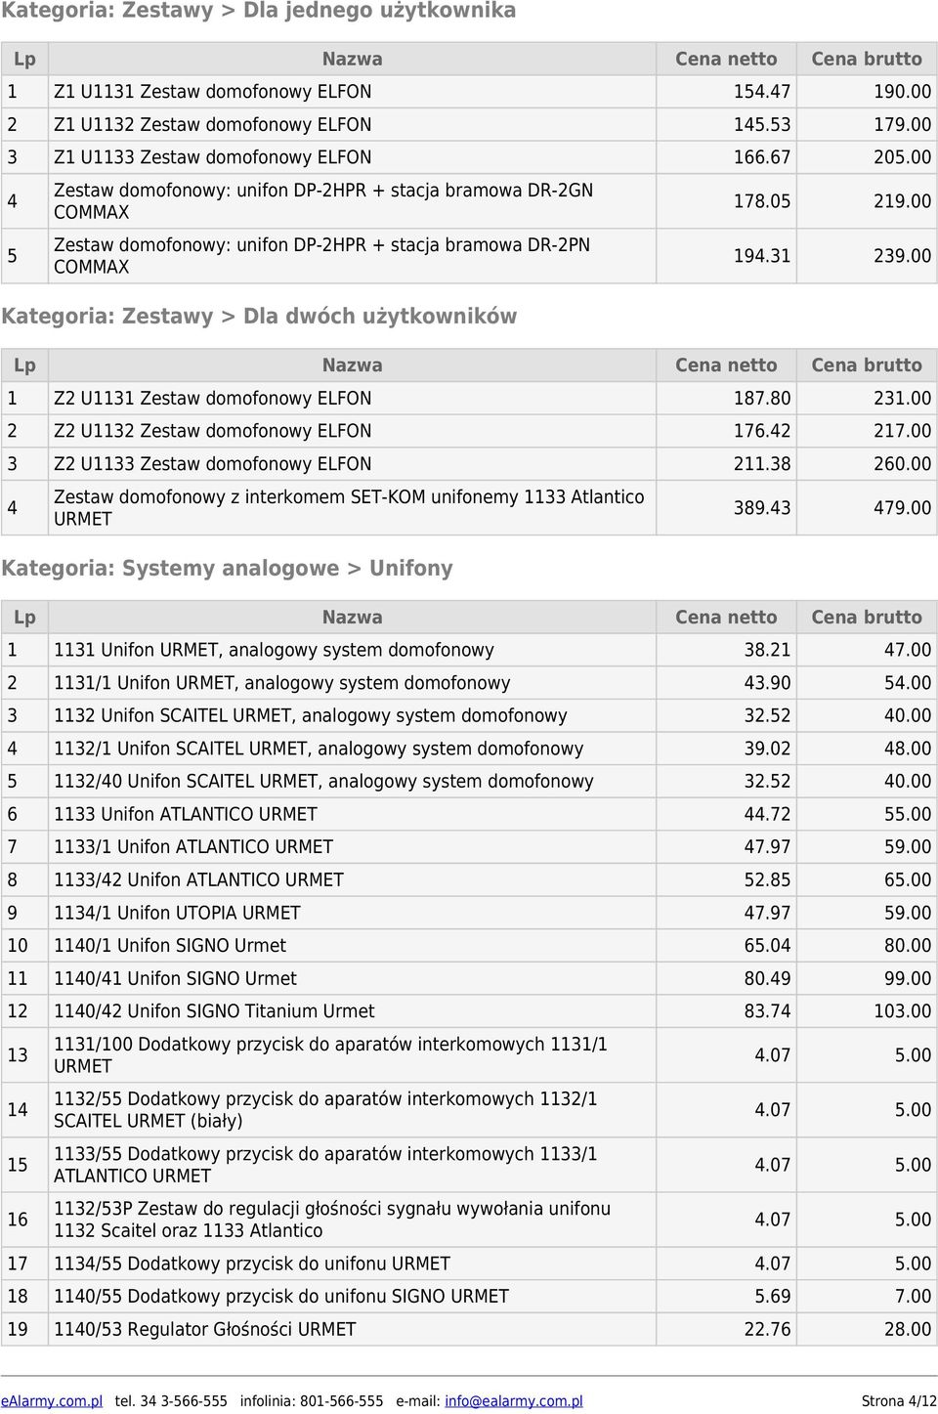Select the gross price 80.00
The height and width of the screenshot is (1414, 938).
coord(908,946)
